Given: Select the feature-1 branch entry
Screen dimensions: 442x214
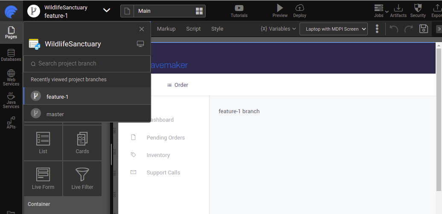Looking at the screenshot, I should [x=57, y=97].
